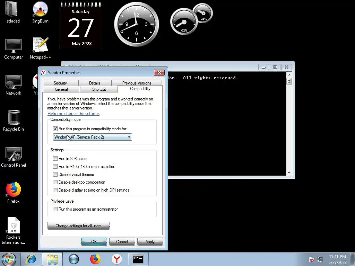Screen dimensions: 355x266
Task: Check Disable visual themes
Action: click(55, 175)
